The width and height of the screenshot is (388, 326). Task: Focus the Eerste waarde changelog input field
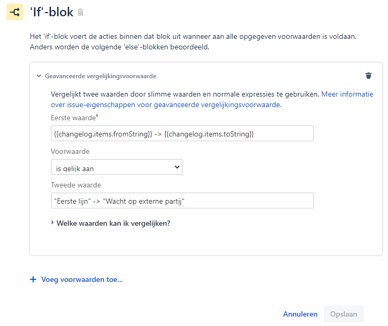tap(182, 133)
